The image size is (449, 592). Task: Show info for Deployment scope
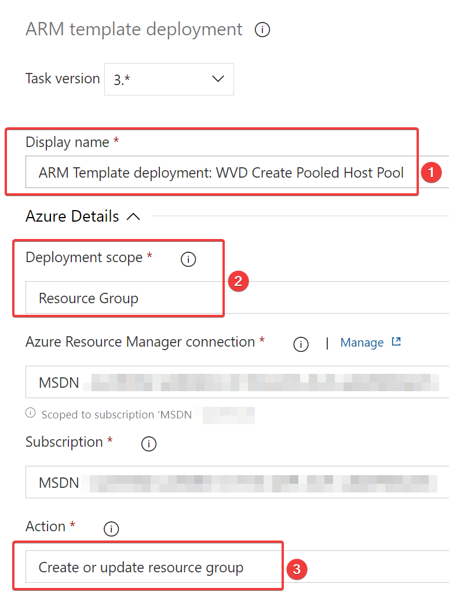188,260
